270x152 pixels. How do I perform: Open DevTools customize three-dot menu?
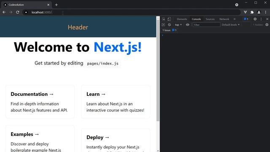(x=261, y=19)
